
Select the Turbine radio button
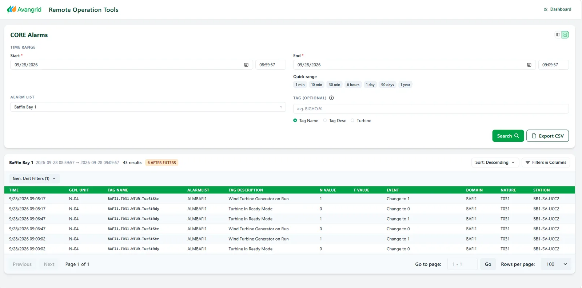click(x=352, y=120)
